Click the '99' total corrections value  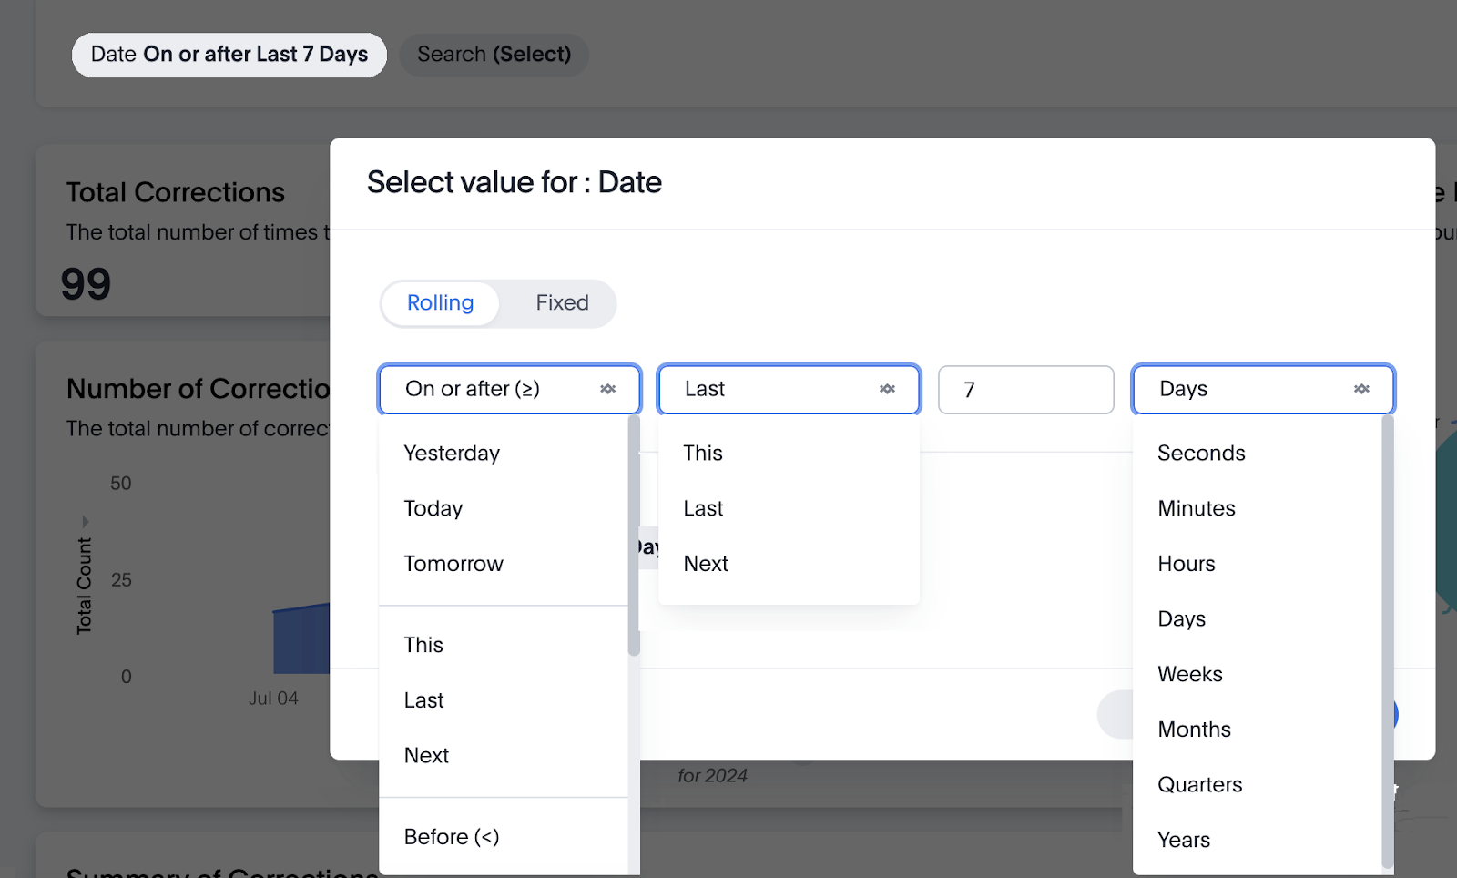(x=86, y=283)
